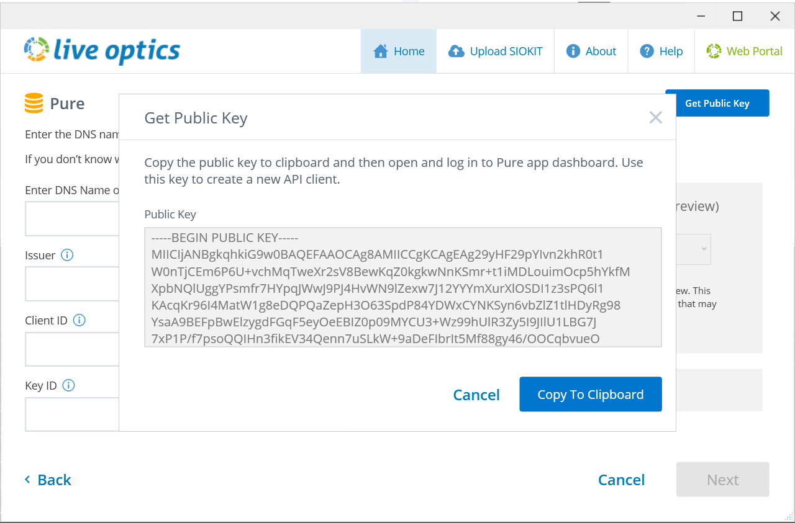
Task: Expand the dropdown behind the dialog
Action: 703,249
